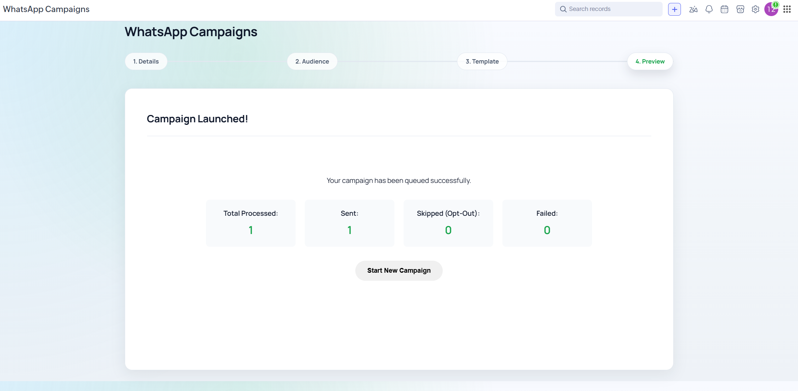Click the plus create record icon
This screenshot has width=798, height=391.
[x=674, y=9]
